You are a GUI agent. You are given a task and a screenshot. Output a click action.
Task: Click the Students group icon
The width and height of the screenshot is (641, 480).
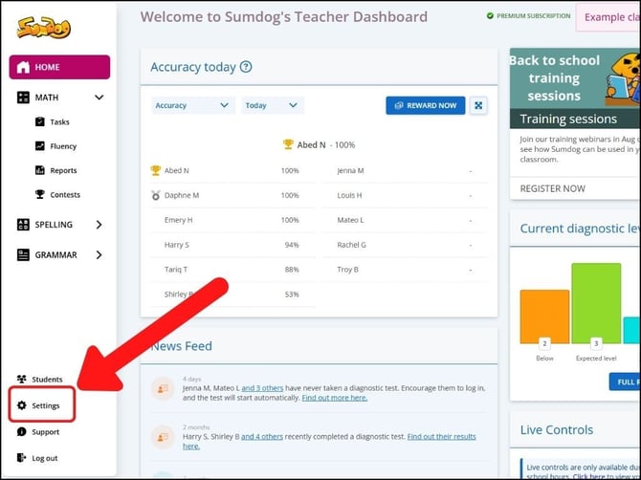[22, 379]
